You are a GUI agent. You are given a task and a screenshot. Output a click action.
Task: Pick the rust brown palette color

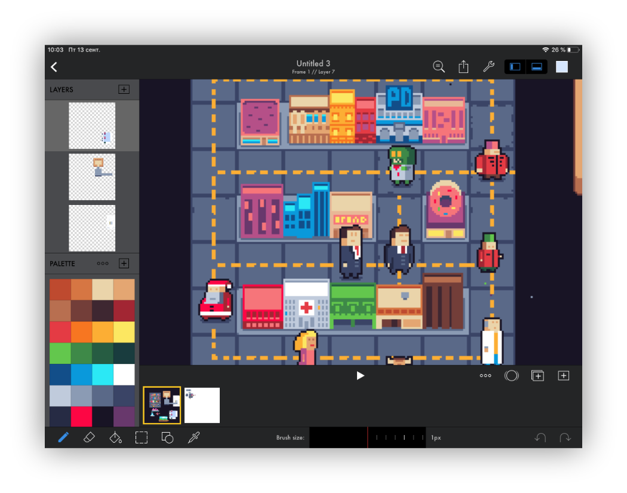(60, 290)
